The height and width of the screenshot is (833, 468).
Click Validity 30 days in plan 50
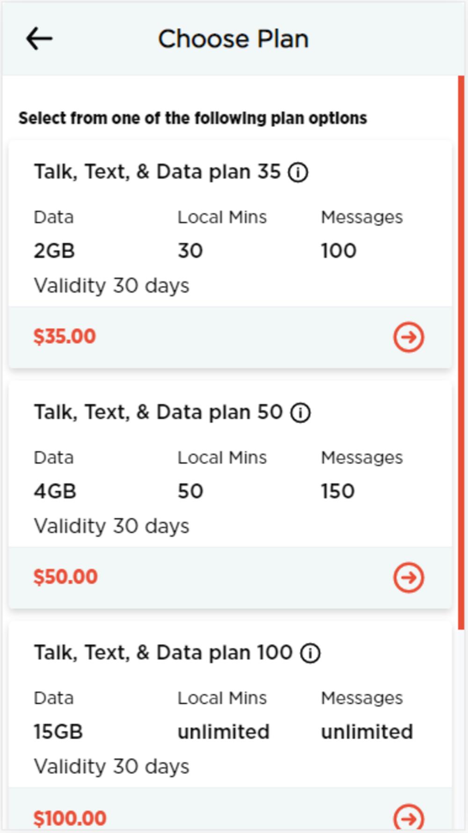pyautogui.click(x=111, y=526)
